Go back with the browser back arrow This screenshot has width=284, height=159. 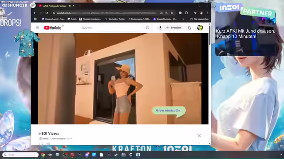point(35,13)
